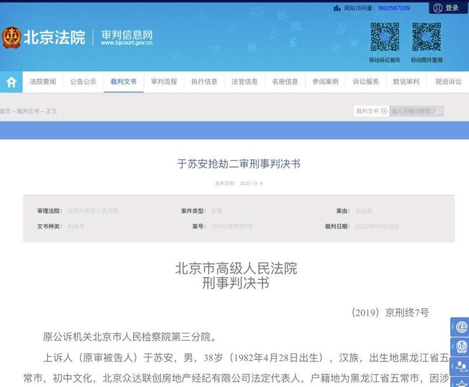Select the 法官信息 menu item

244,82
